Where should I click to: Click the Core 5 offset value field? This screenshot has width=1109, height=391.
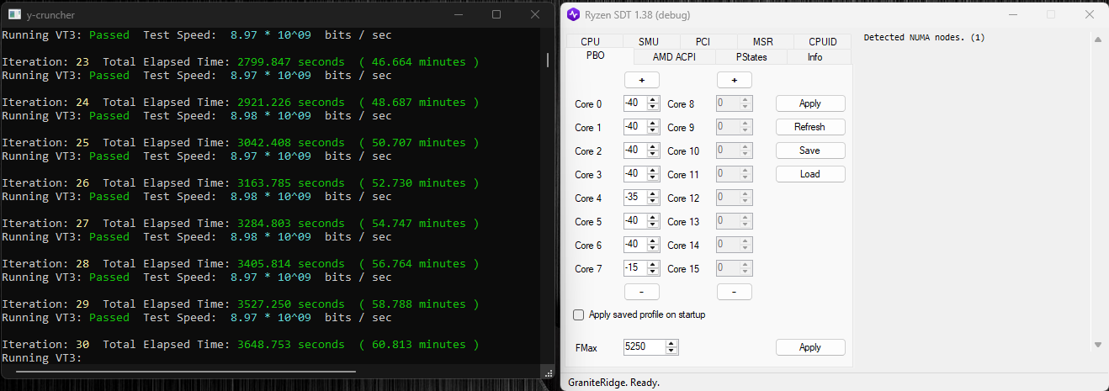(x=635, y=221)
